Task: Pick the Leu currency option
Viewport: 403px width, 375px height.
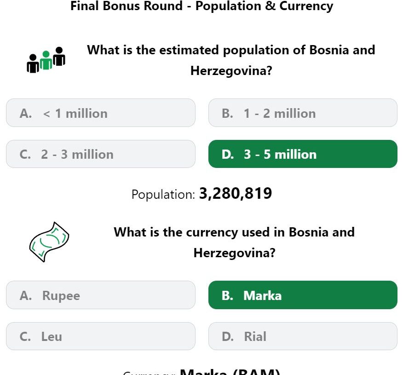Action: pos(100,336)
